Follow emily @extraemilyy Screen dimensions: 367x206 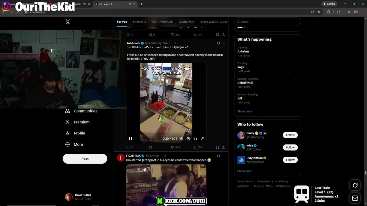(290, 135)
